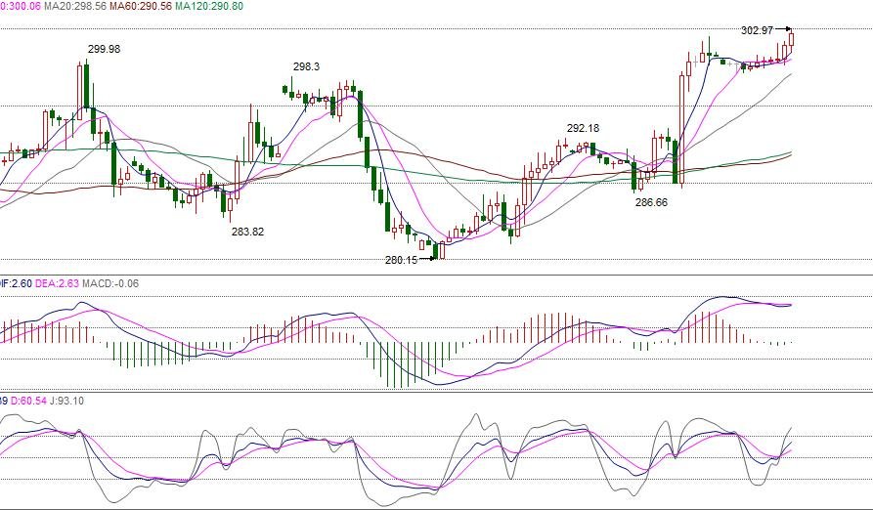Click the candlestick at the 280.15 low
The image size is (873, 510).
click(x=442, y=251)
